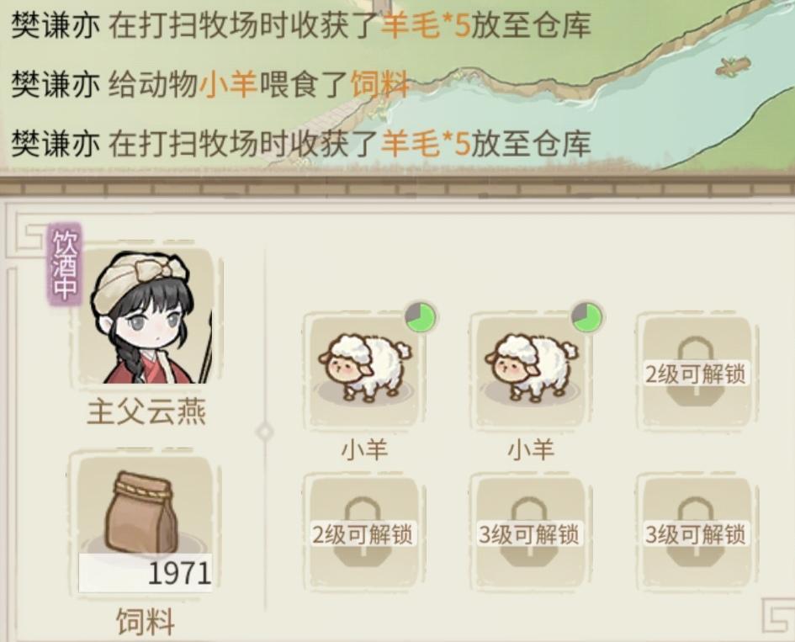Click orange 饲料 link in log

pyautogui.click(x=380, y=84)
